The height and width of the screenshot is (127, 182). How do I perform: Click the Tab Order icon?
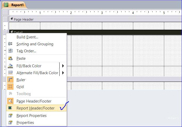[10, 51]
